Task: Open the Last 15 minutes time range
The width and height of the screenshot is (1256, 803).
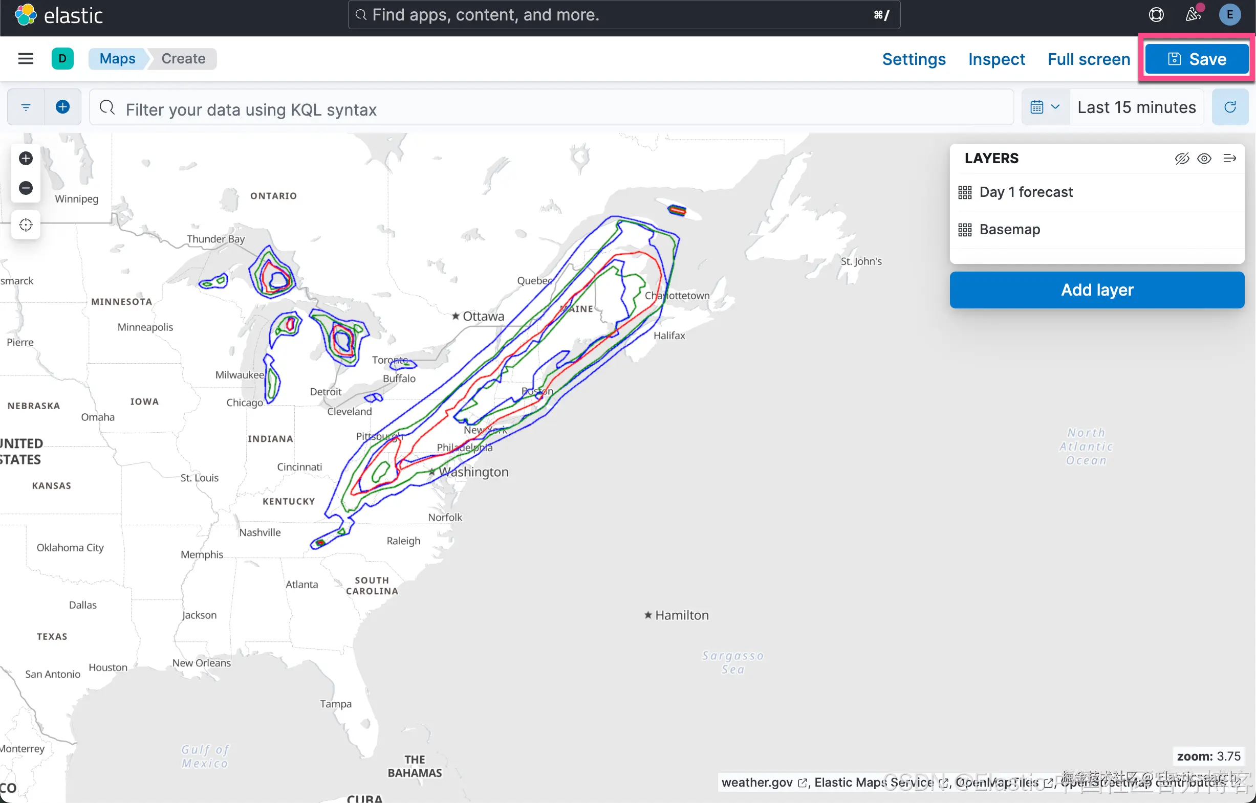Action: (1136, 107)
